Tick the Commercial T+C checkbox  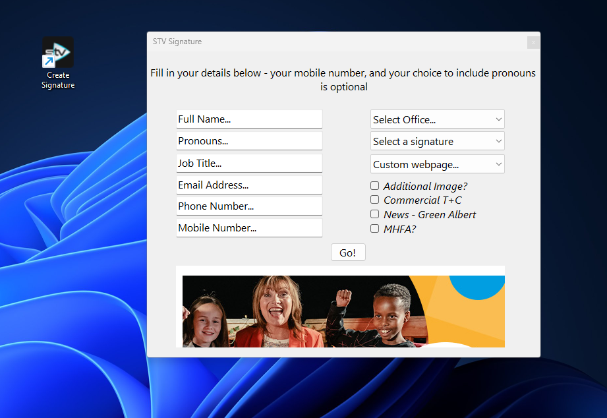(374, 200)
